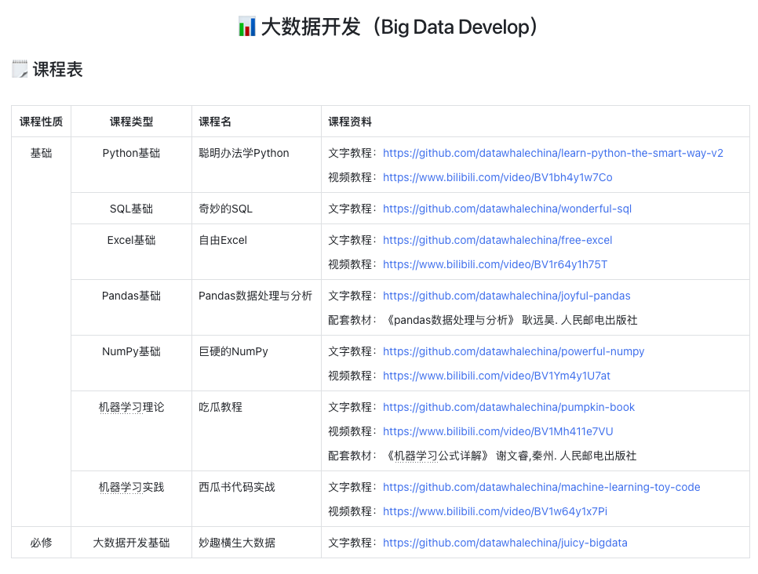Click the 必修 cell in the last row
Viewport: 758px width, 574px height.
tap(40, 542)
